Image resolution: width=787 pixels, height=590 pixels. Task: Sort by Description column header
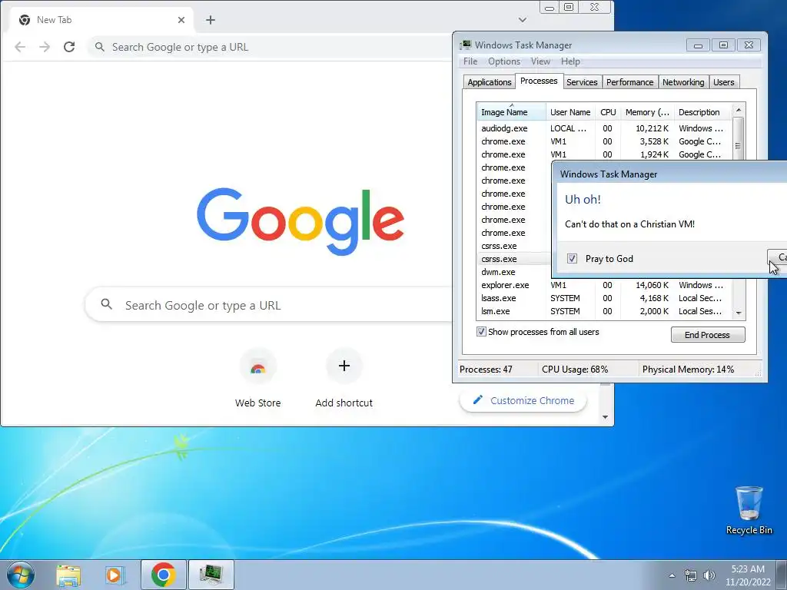(x=702, y=112)
